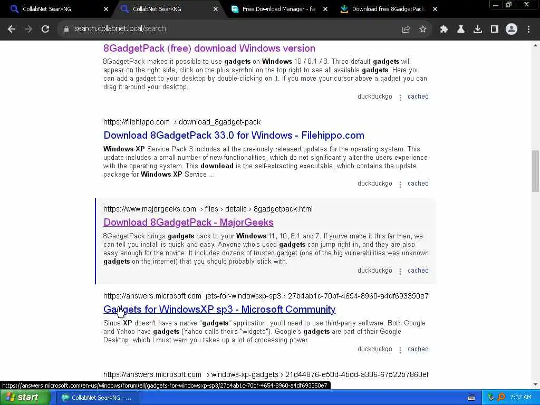Open Download 8GadgetPack - MajorGeeks link
Screen dimensions: 540x405
[x=188, y=223]
